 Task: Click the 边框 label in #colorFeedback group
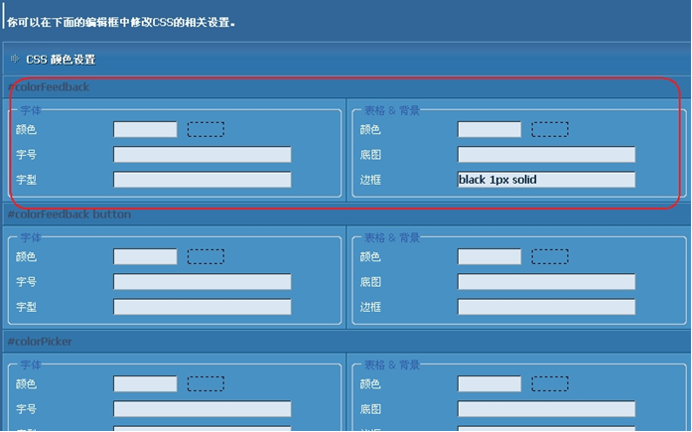click(x=370, y=180)
